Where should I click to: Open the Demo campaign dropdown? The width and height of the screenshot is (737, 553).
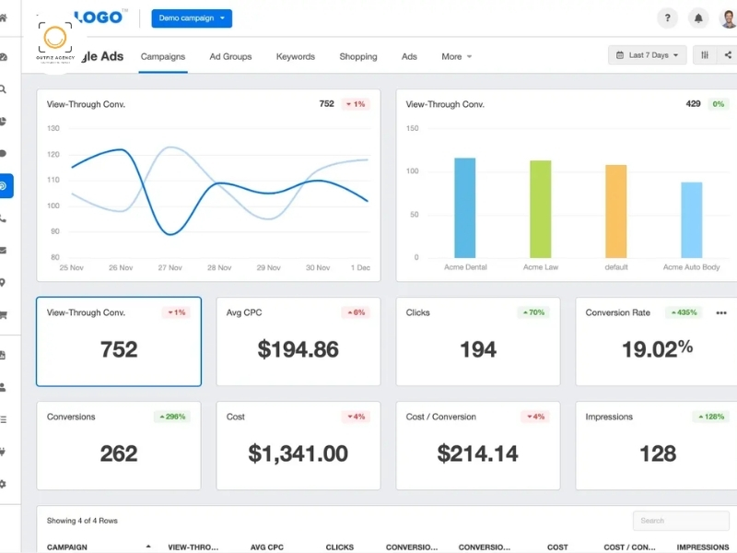[x=192, y=18]
